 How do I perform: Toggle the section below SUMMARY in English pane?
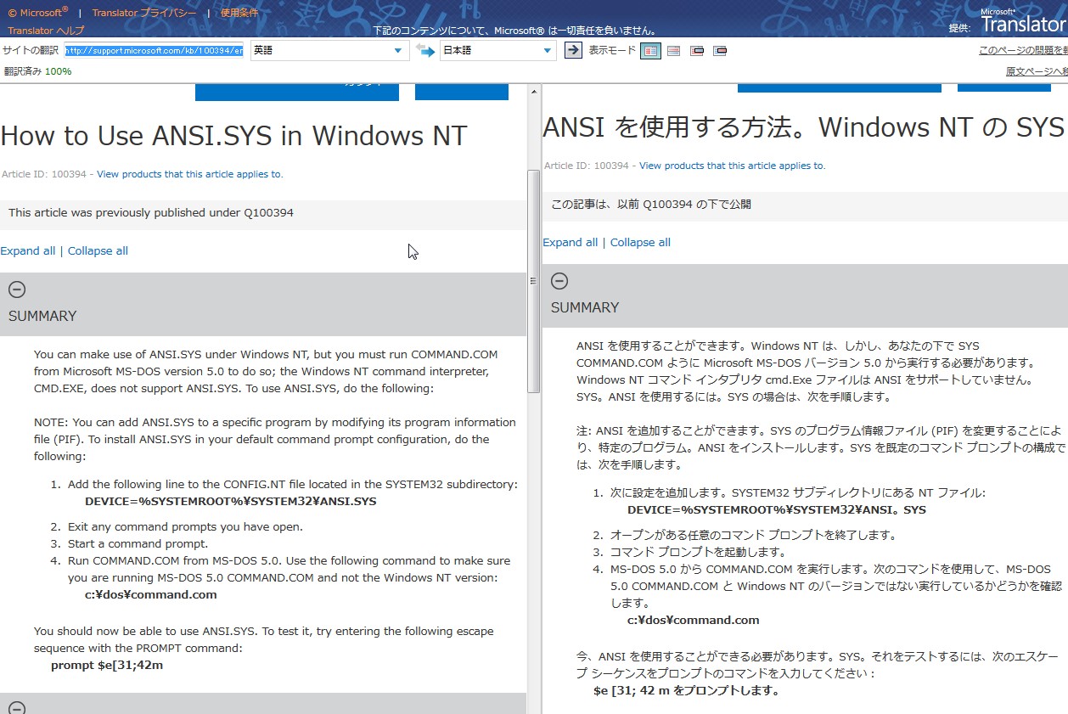point(17,708)
